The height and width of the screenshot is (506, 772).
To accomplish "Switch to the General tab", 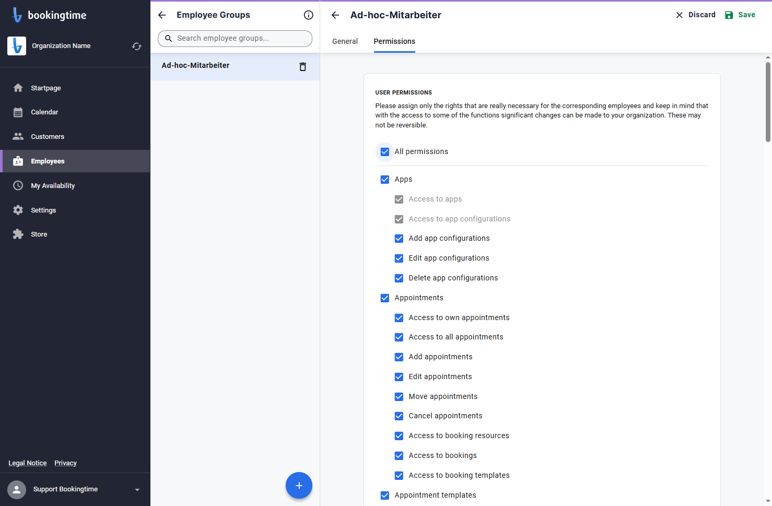I will pos(345,41).
